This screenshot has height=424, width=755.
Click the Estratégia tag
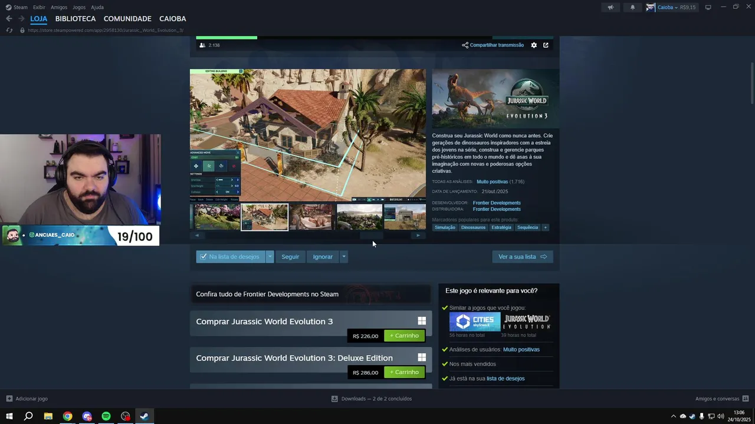(x=501, y=227)
